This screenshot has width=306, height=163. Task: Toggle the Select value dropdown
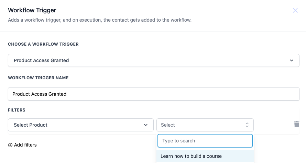(x=205, y=125)
